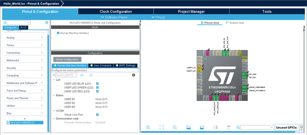Click the vertical split view icon
Viewport: 307px width, 135px height.
coord(215,127)
